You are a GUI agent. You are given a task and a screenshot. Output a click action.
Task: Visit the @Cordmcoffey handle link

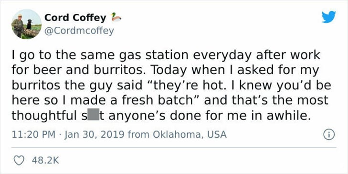tap(79, 31)
